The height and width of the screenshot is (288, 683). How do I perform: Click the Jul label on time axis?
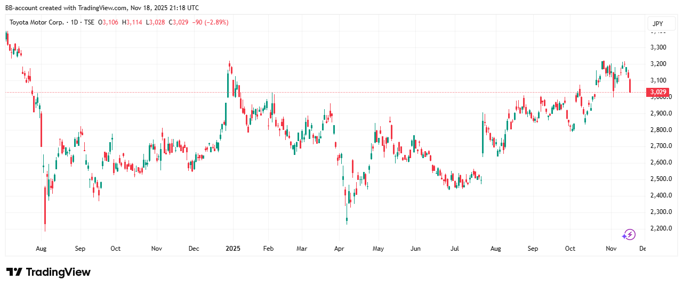pyautogui.click(x=455, y=249)
